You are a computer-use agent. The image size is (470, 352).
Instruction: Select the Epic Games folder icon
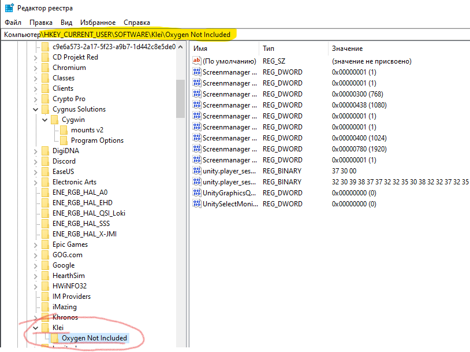tap(45, 244)
